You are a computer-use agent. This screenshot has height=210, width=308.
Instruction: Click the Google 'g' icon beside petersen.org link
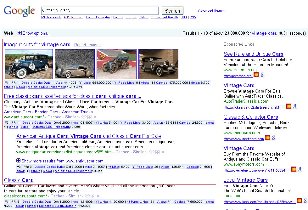tap(262, 75)
